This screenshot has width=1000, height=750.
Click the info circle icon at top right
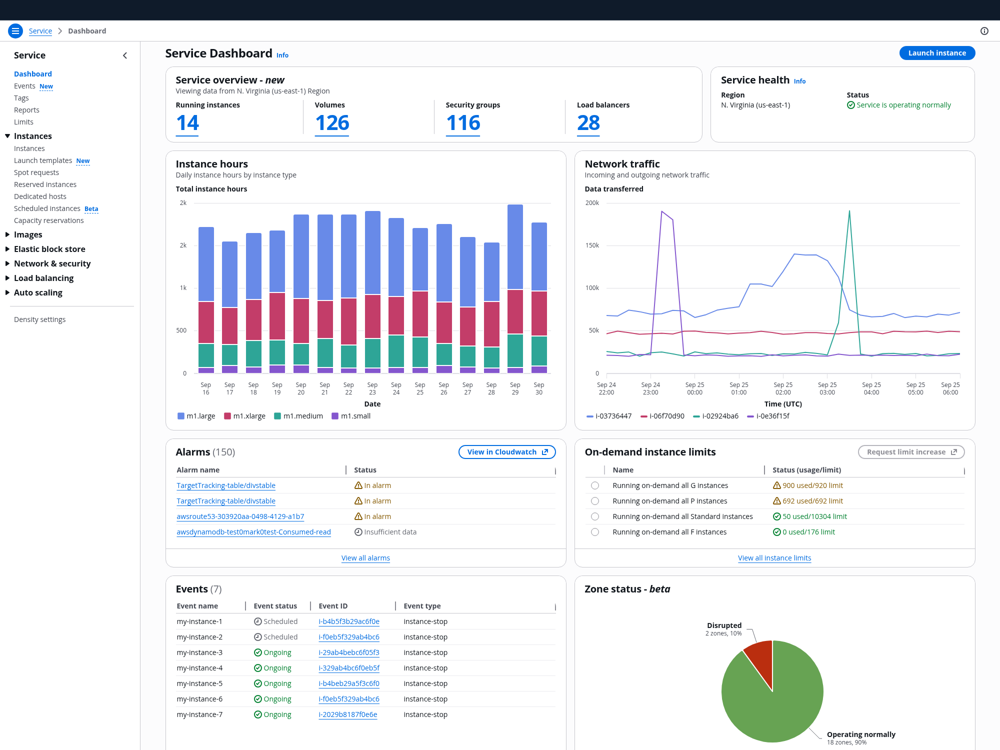(x=984, y=31)
